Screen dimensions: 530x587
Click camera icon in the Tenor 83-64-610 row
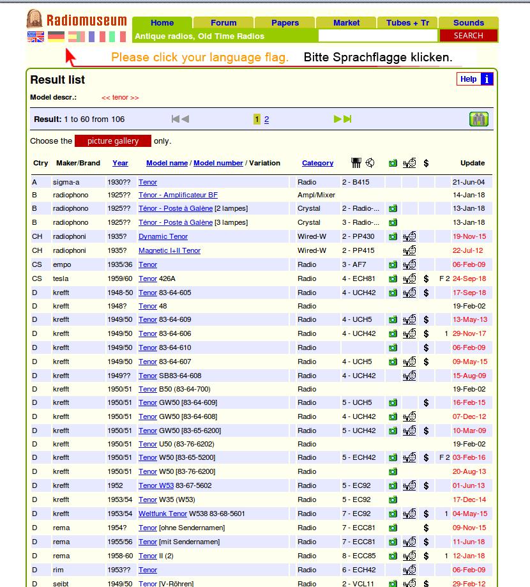click(393, 347)
